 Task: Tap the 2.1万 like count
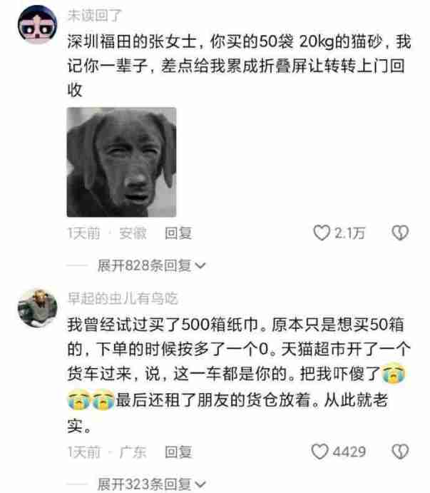tap(349, 233)
